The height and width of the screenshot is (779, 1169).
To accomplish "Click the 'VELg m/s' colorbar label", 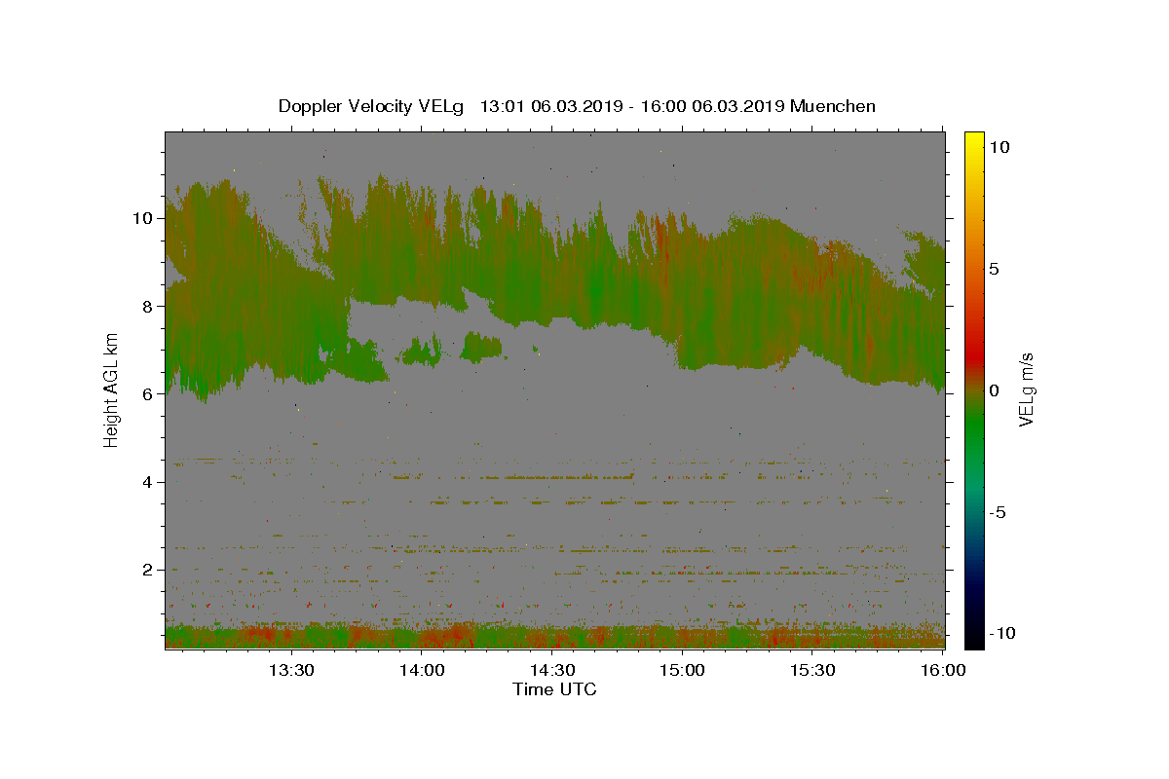I will click(1026, 389).
